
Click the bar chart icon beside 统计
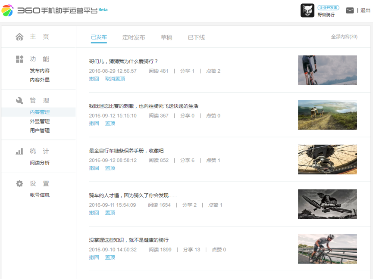(19, 151)
